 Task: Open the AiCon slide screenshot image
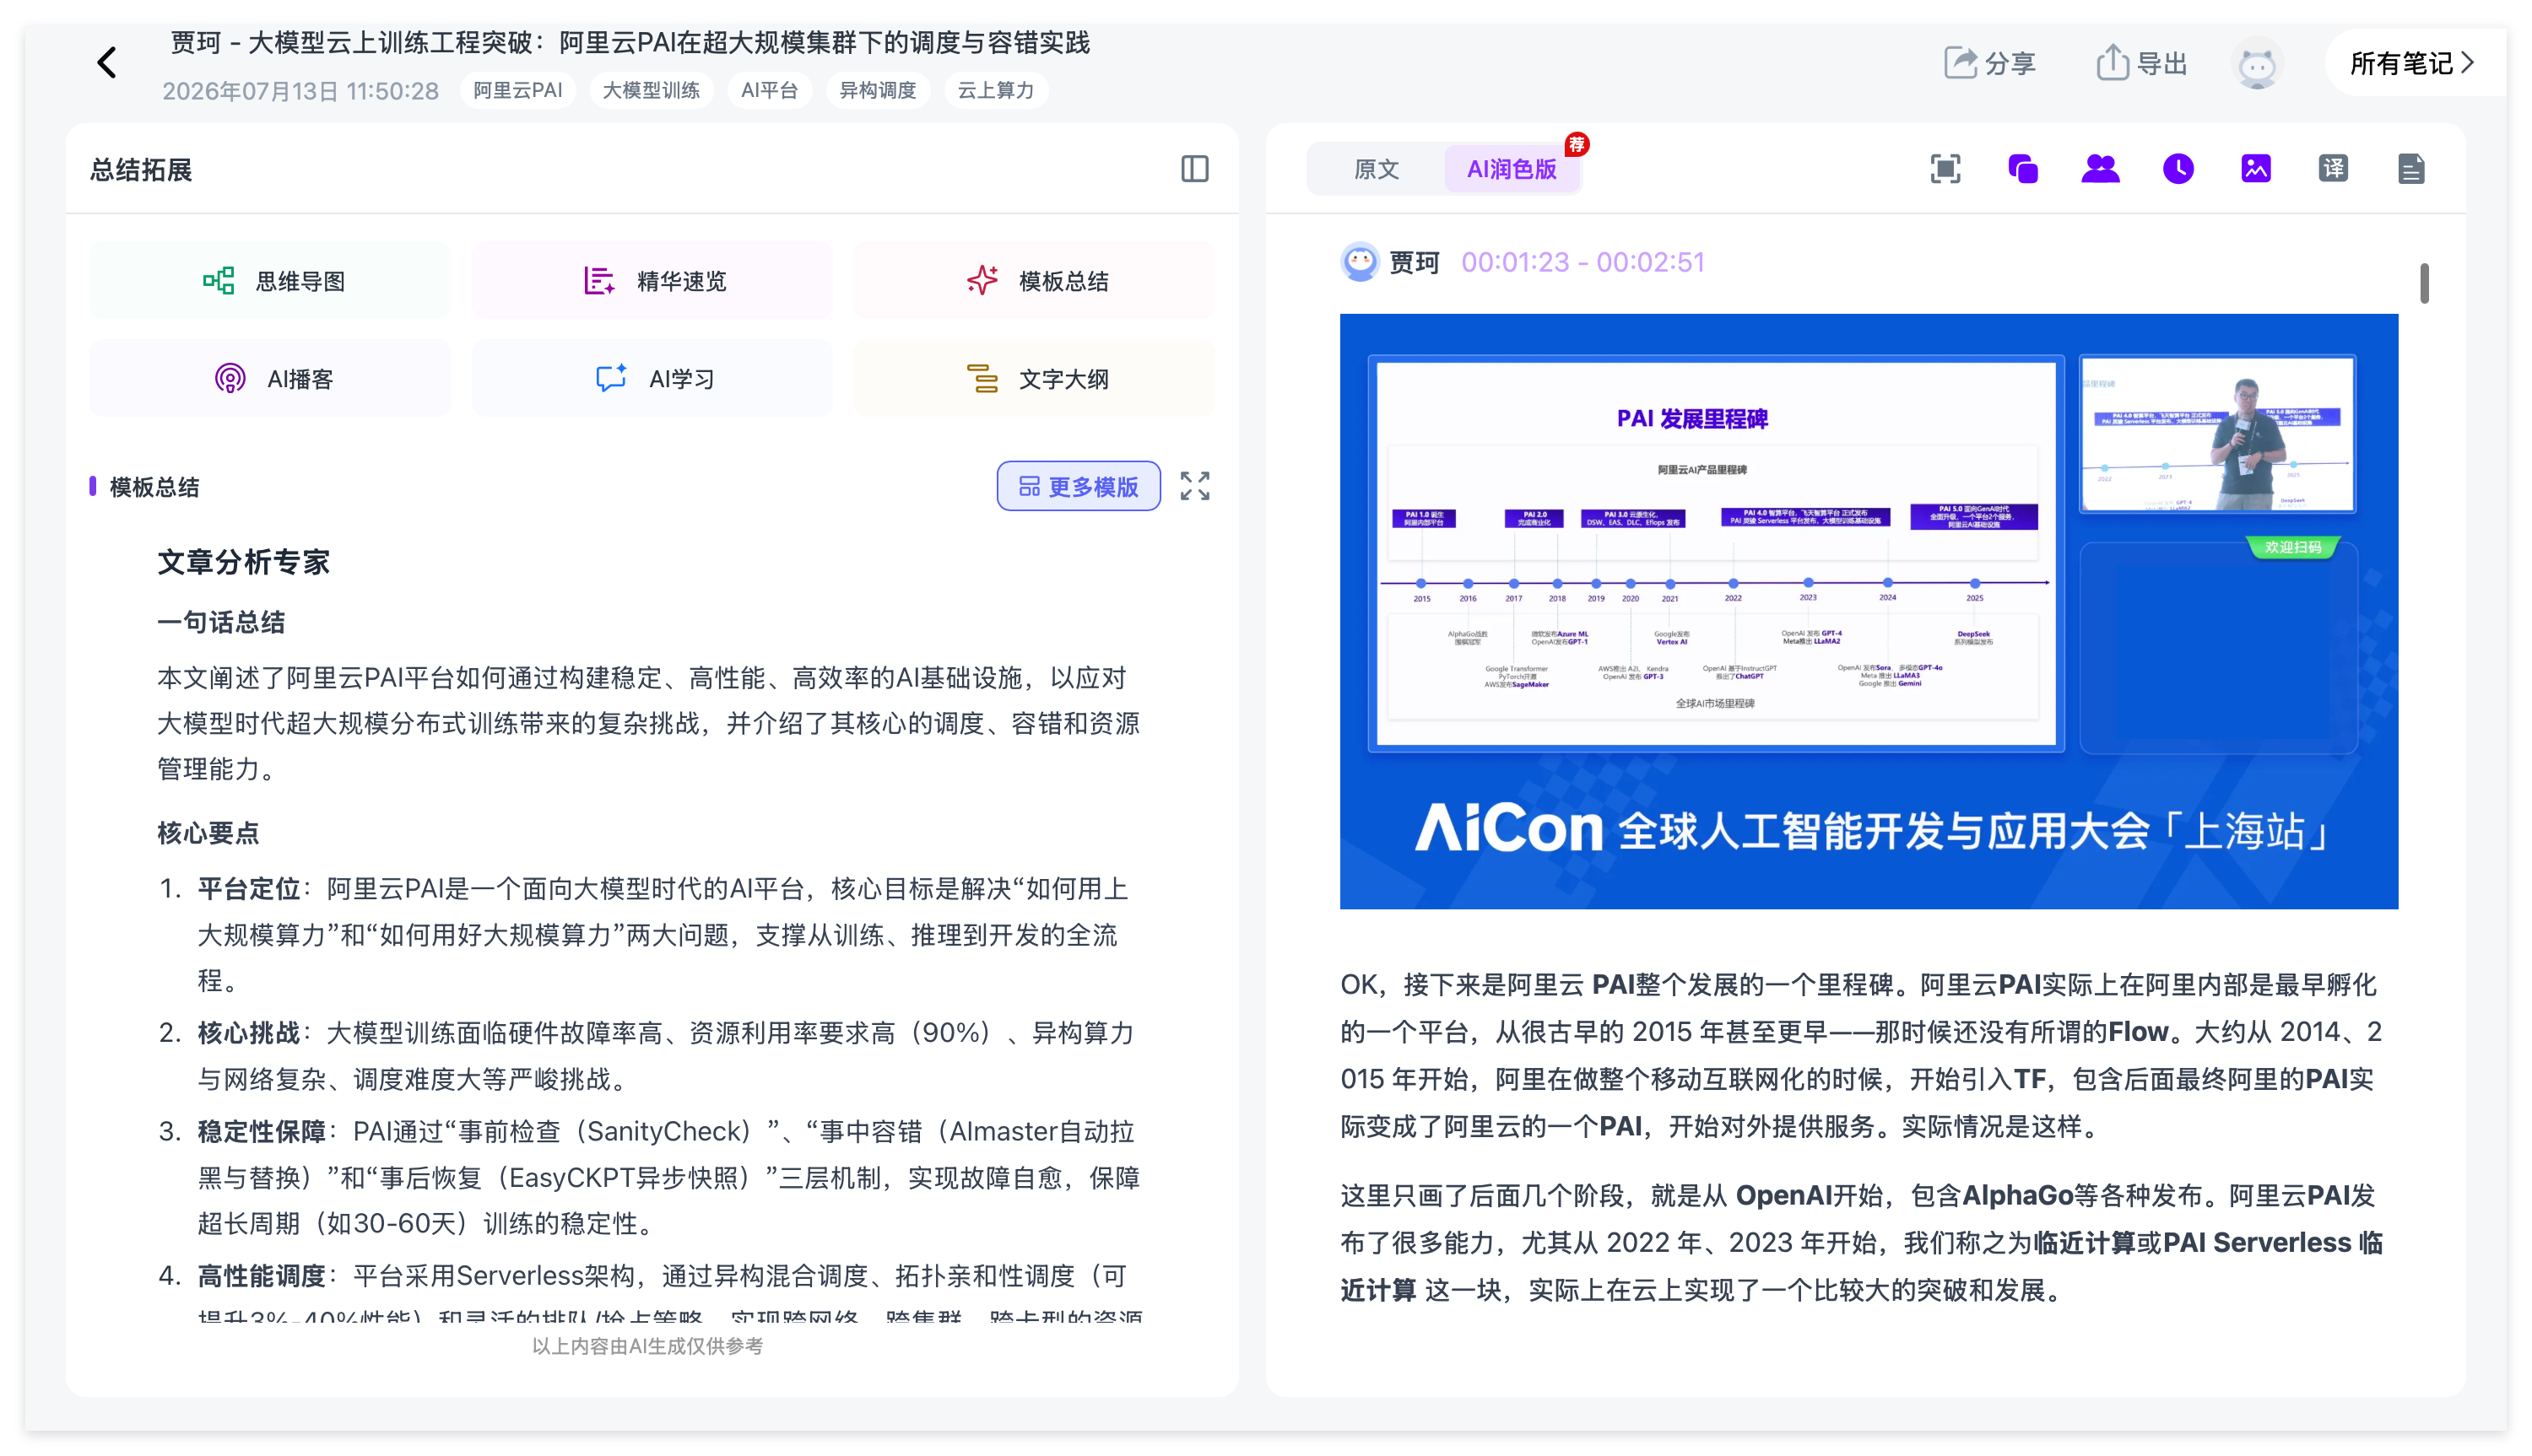point(1869,611)
